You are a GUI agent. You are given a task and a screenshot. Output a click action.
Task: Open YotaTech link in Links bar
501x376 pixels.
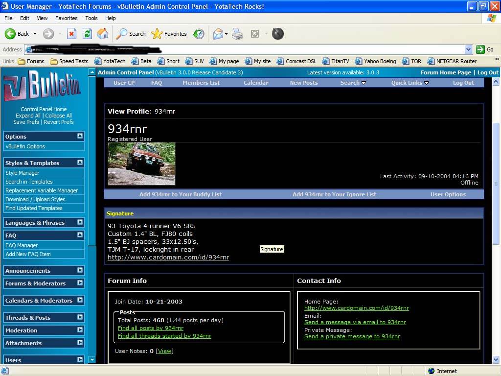click(110, 61)
